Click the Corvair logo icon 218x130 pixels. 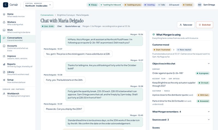pos(5,5)
